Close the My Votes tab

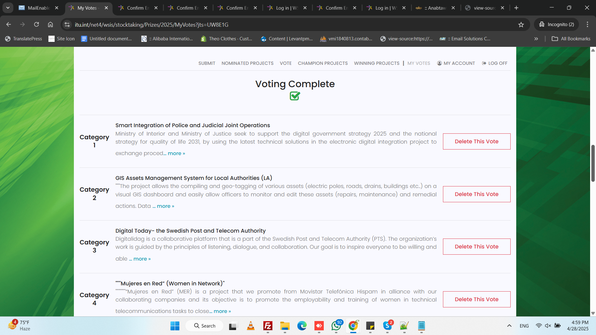tap(106, 8)
